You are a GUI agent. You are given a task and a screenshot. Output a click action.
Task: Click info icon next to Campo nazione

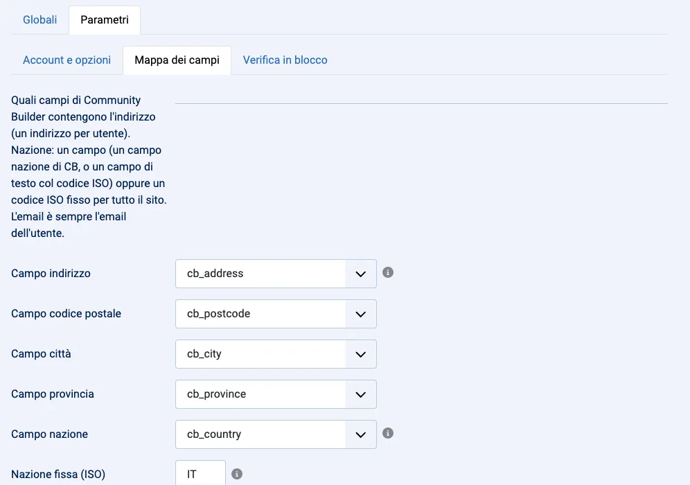[x=388, y=433]
